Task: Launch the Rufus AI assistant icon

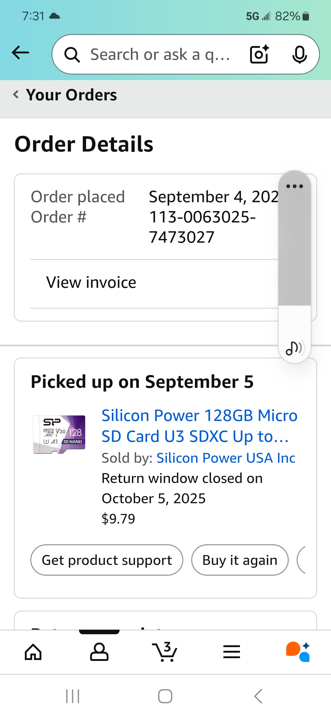Action: [x=298, y=652]
